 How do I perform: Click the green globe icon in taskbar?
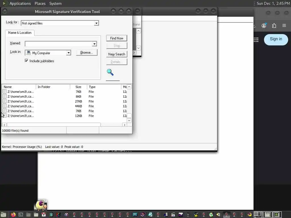tap(211, 215)
